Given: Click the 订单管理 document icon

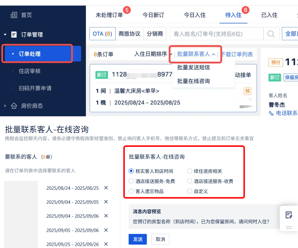Looking at the screenshot, I should click(x=14, y=35).
